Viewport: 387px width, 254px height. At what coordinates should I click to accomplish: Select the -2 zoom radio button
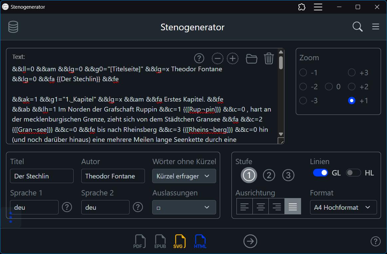[x=303, y=87]
